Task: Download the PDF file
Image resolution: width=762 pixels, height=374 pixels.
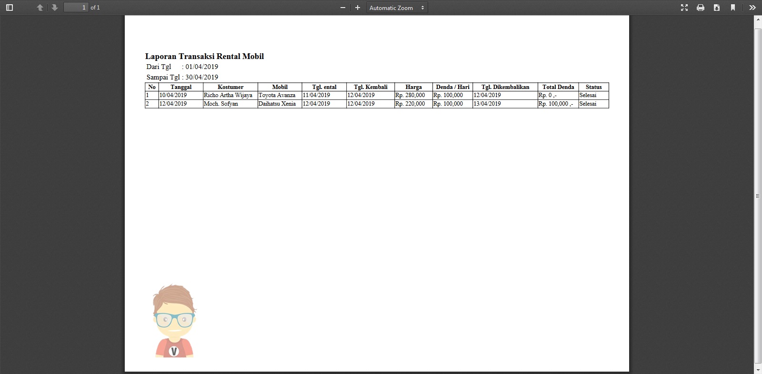Action: [717, 8]
